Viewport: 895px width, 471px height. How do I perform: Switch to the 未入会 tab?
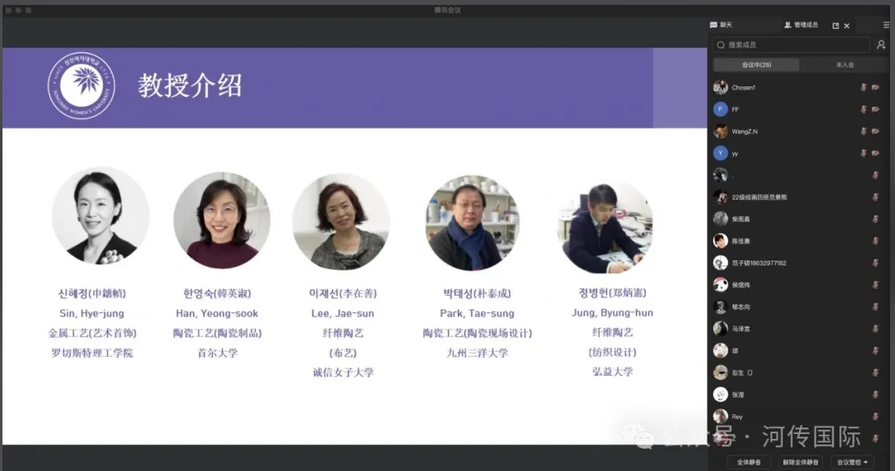pyautogui.click(x=844, y=65)
